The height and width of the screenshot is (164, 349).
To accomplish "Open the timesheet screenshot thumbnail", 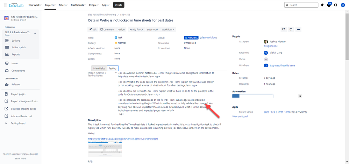I will coord(105,149).
